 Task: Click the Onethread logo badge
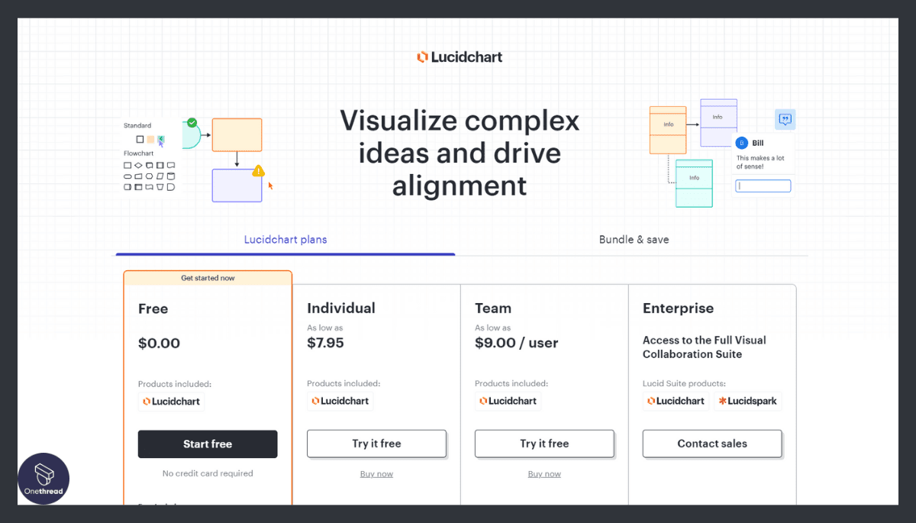click(x=44, y=479)
